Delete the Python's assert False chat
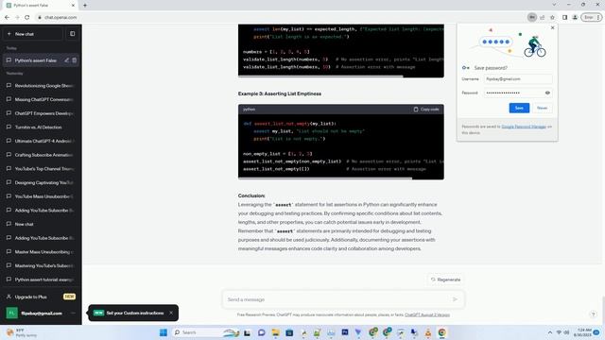 [75, 60]
